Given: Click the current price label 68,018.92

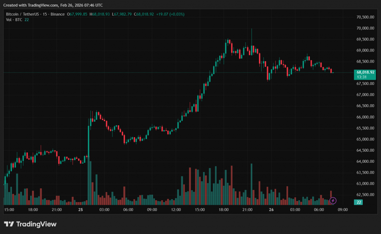Looking at the screenshot, I should (365, 72).
